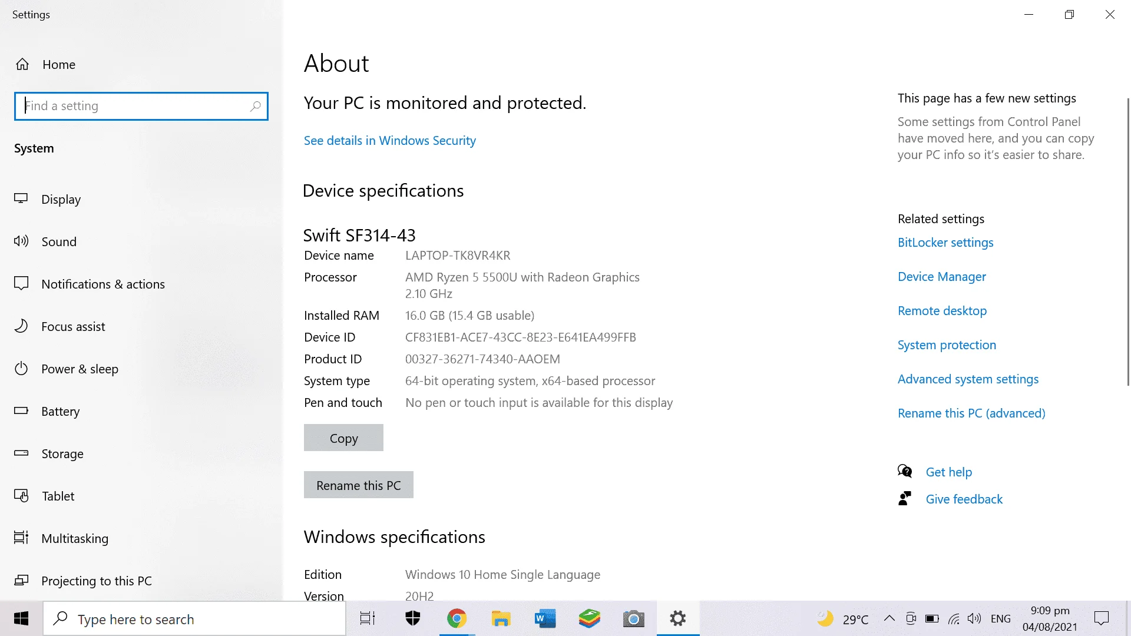Open Task View from taskbar

point(368,618)
